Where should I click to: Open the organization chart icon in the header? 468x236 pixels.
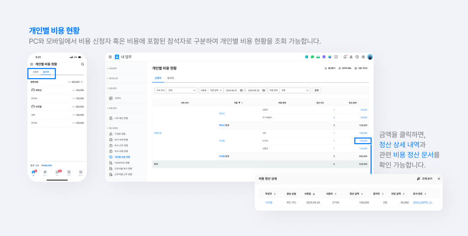pos(351,57)
